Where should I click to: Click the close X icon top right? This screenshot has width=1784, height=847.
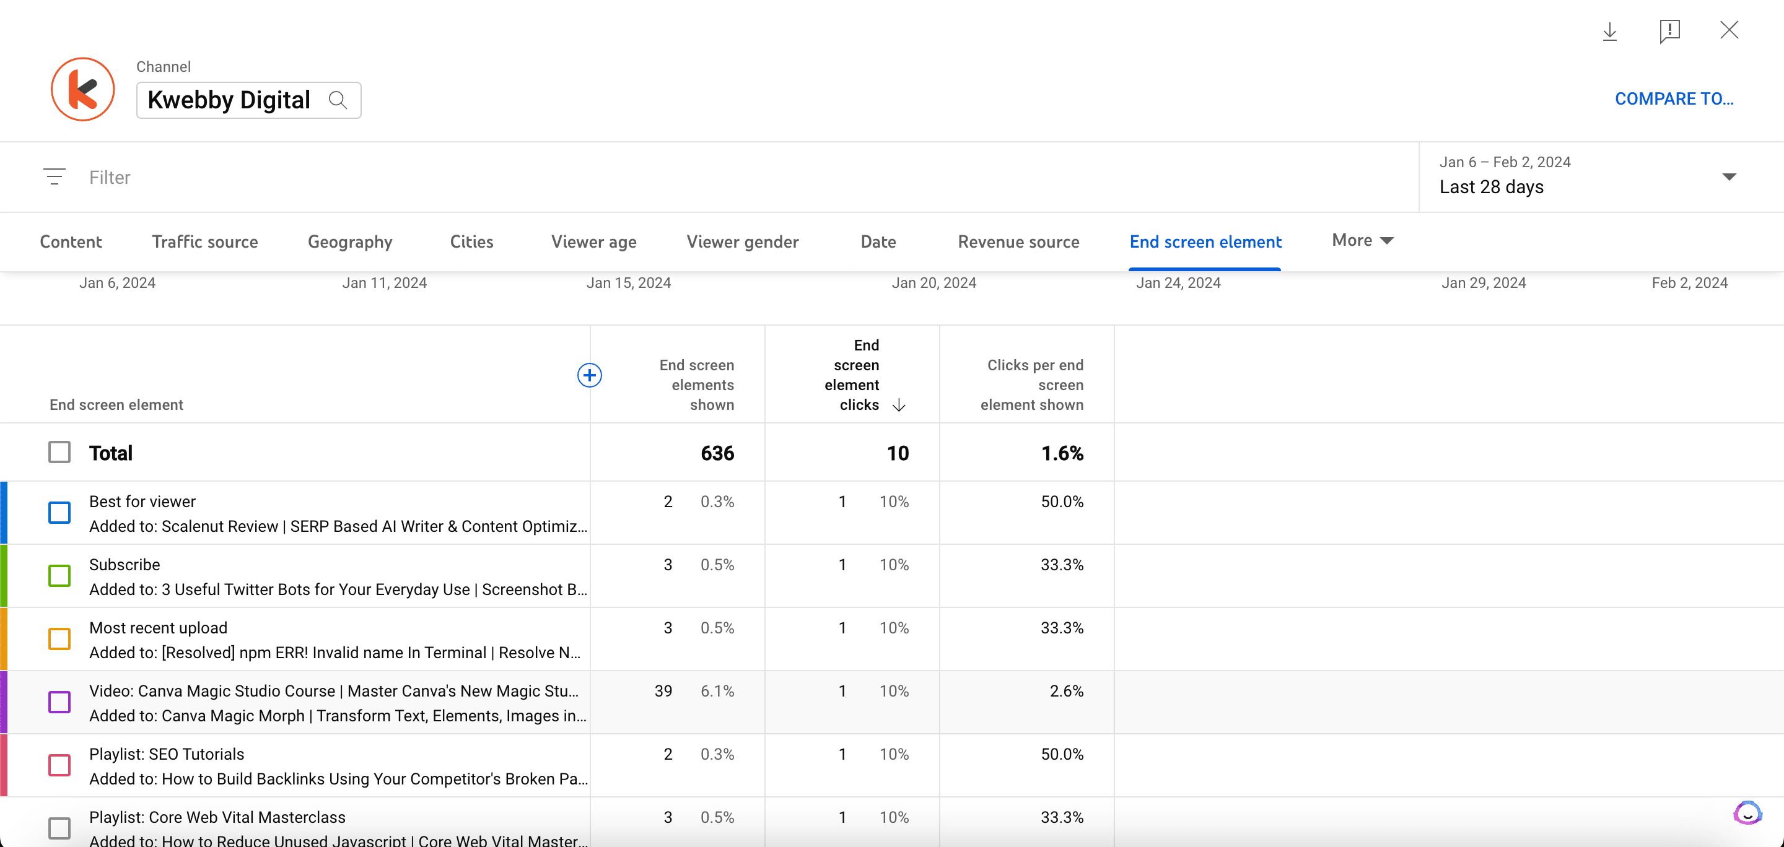1727,30
